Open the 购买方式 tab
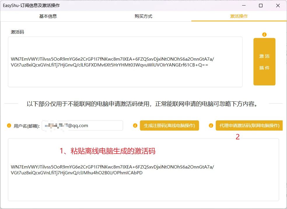This screenshot has height=209, width=287. pos(143,16)
